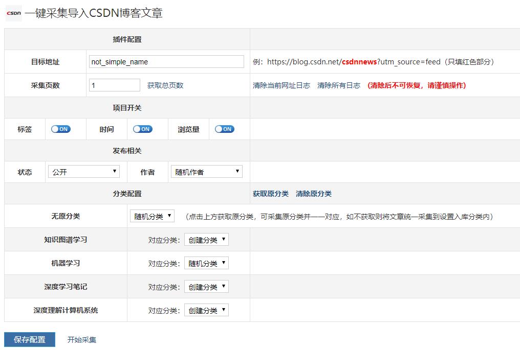Viewport: 520px width, 350px height.
Task: Open the 作者 dropdown showing 随机作者
Action: coord(207,172)
